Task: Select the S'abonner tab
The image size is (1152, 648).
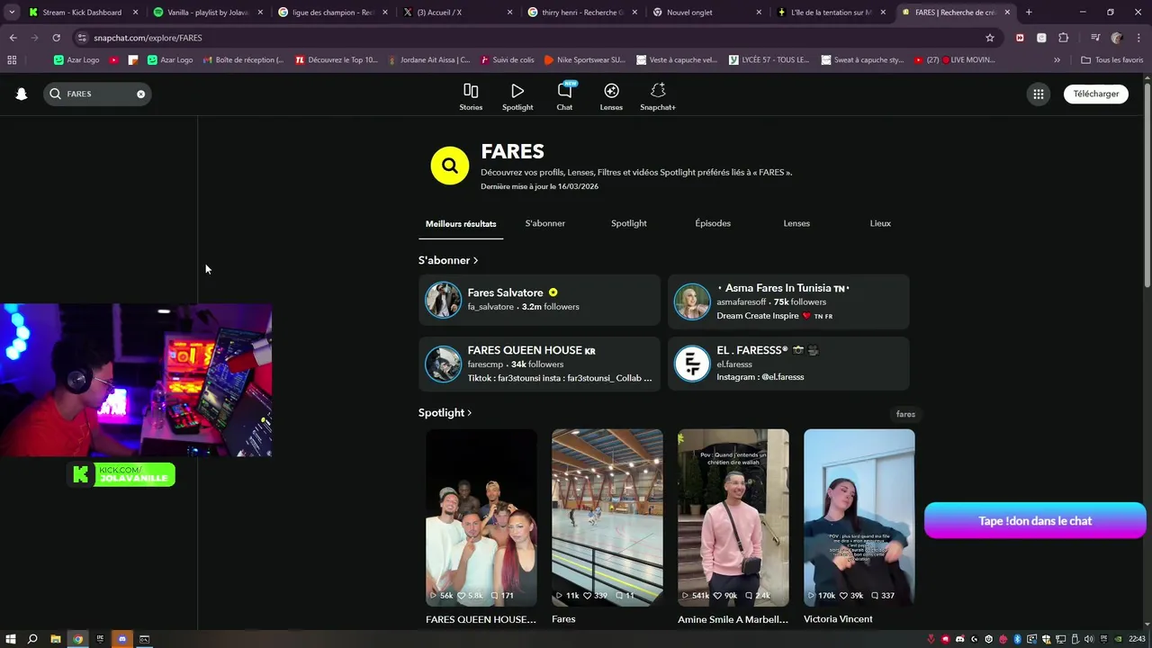Action: click(x=545, y=223)
